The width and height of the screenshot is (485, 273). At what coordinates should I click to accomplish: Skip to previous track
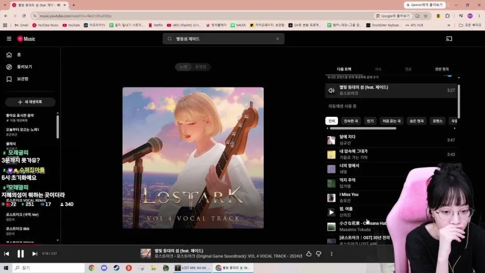(x=7, y=253)
